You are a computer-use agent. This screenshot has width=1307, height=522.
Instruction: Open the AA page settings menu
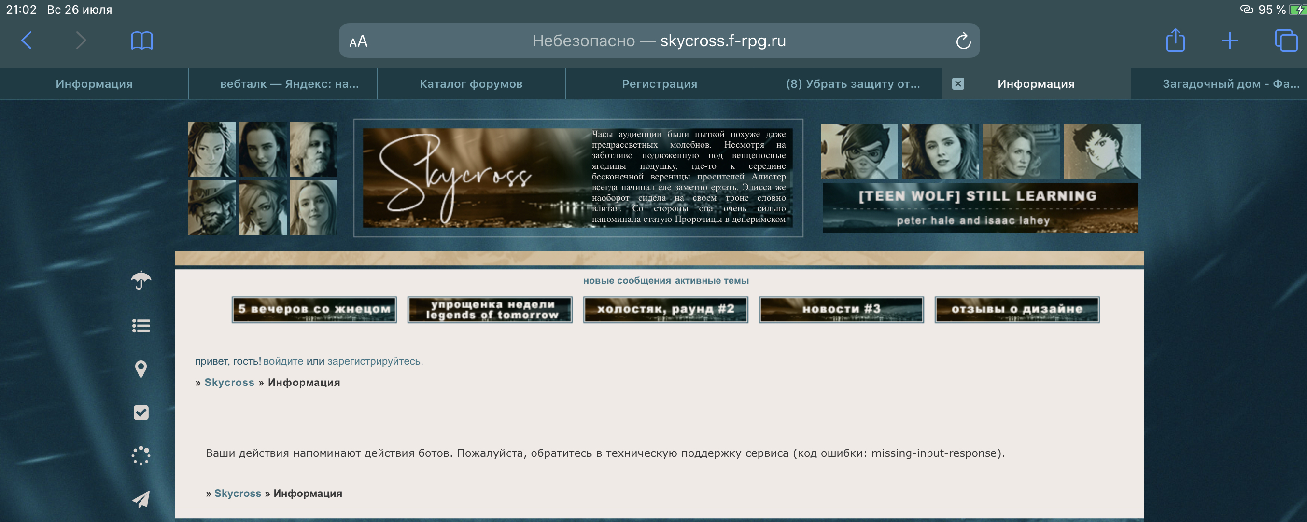click(358, 41)
